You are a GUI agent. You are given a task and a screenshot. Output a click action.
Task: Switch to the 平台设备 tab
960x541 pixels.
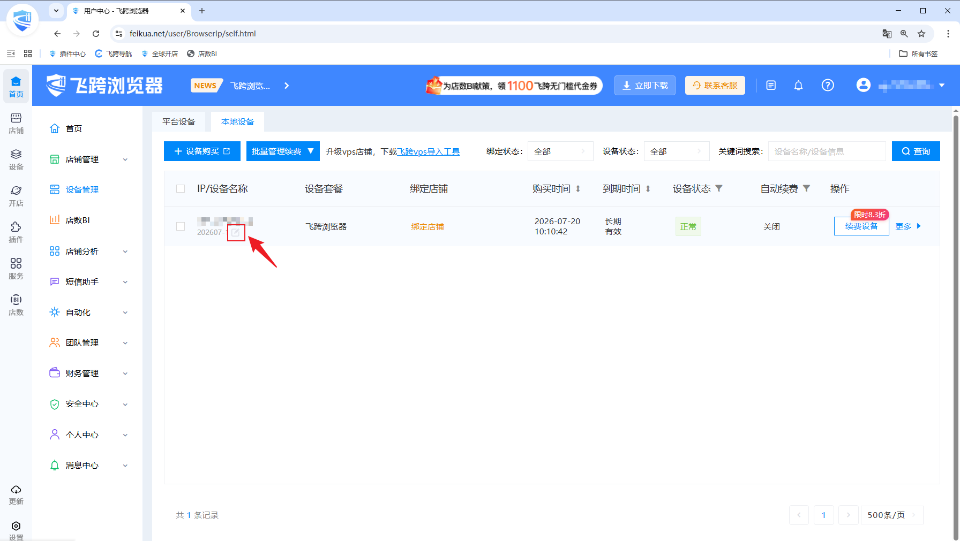[x=179, y=122]
